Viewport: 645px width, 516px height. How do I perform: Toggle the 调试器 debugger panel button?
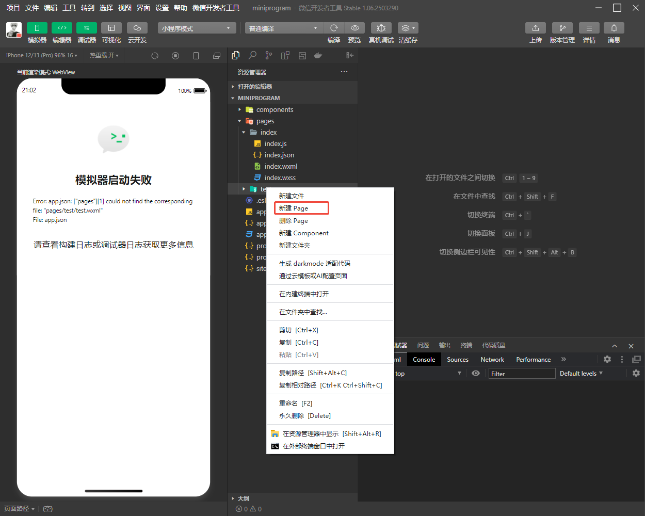point(87,28)
